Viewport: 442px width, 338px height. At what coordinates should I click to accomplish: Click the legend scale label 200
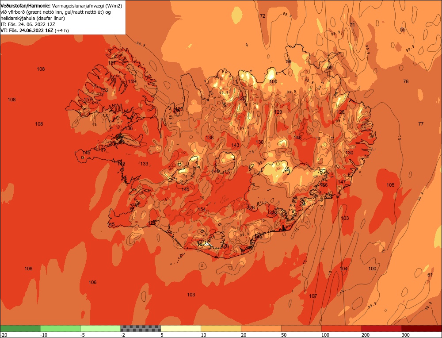click(x=366, y=335)
